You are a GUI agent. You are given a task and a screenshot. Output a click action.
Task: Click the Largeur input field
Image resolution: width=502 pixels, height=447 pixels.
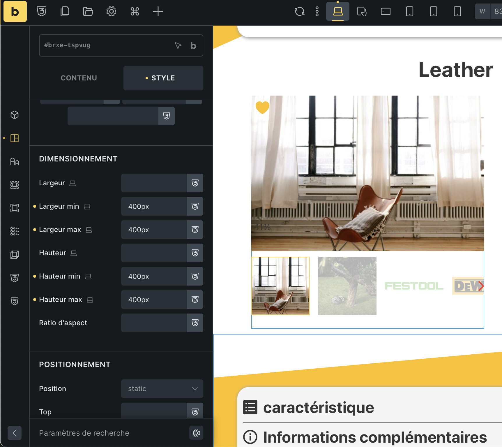pos(154,183)
